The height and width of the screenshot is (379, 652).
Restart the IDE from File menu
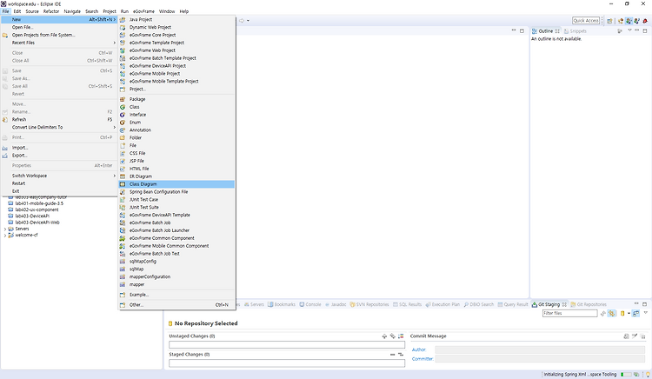[x=59, y=183]
